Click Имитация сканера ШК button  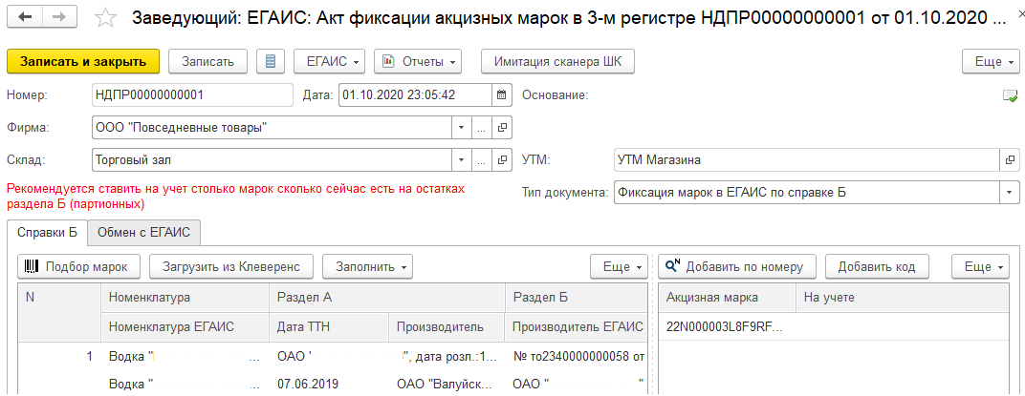tap(557, 62)
